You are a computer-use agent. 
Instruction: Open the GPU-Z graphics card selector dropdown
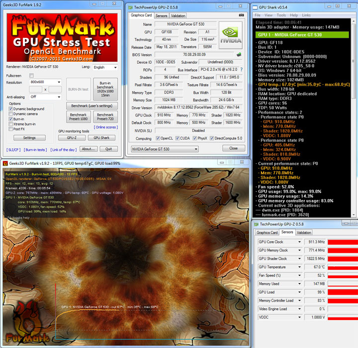coord(165,149)
